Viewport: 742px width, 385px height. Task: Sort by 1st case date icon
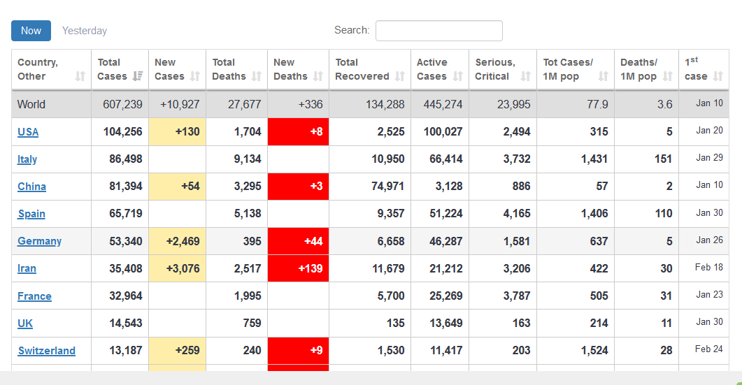(x=718, y=76)
